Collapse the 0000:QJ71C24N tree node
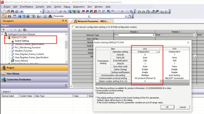Screen dimensions: 204x114 click(x=6, y=38)
